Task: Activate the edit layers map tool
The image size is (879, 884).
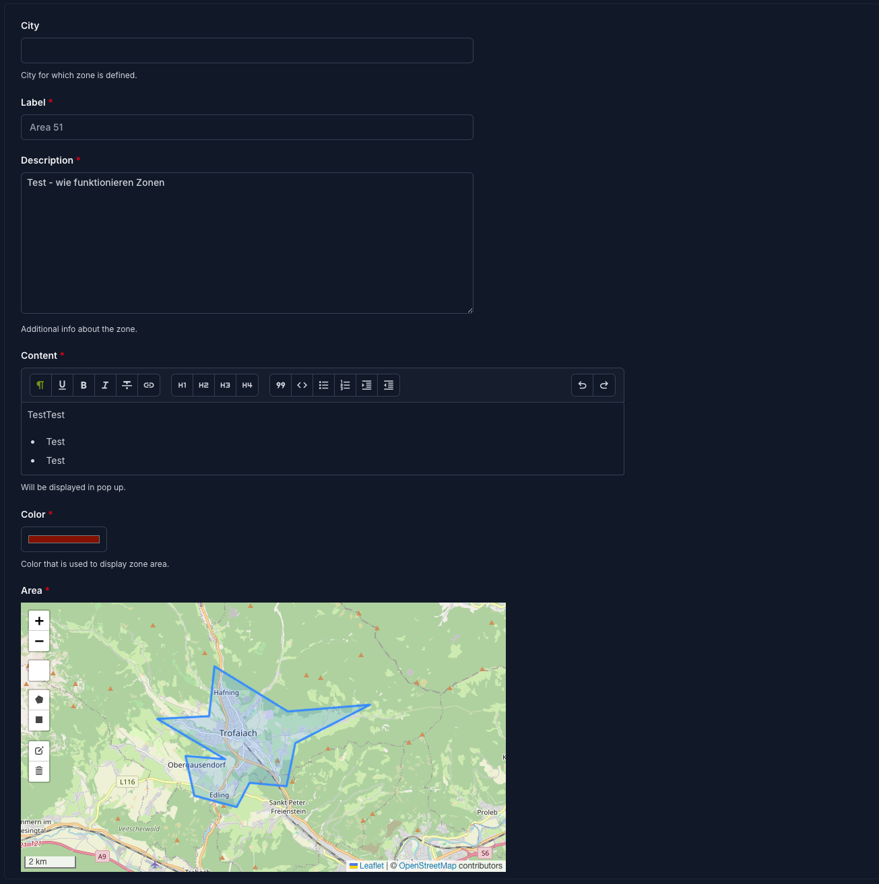Action: [x=39, y=751]
